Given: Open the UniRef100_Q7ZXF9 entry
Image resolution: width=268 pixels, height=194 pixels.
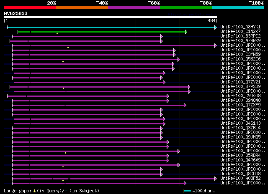Looking at the screenshot, I should point(240,105).
